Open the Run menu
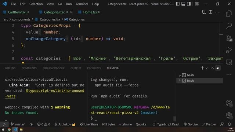Image resolution: width=235 pixels, height=132 pixels. [x=69, y=4]
